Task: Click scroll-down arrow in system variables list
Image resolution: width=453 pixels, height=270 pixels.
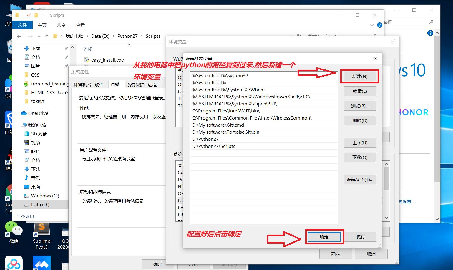Action: (x=386, y=218)
